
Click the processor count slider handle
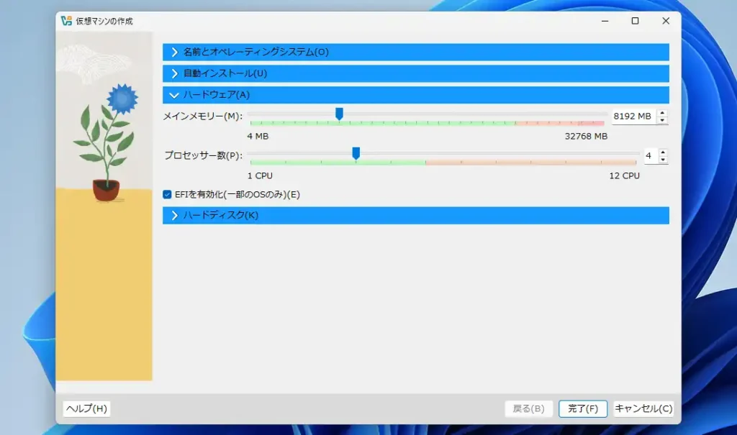[356, 153]
